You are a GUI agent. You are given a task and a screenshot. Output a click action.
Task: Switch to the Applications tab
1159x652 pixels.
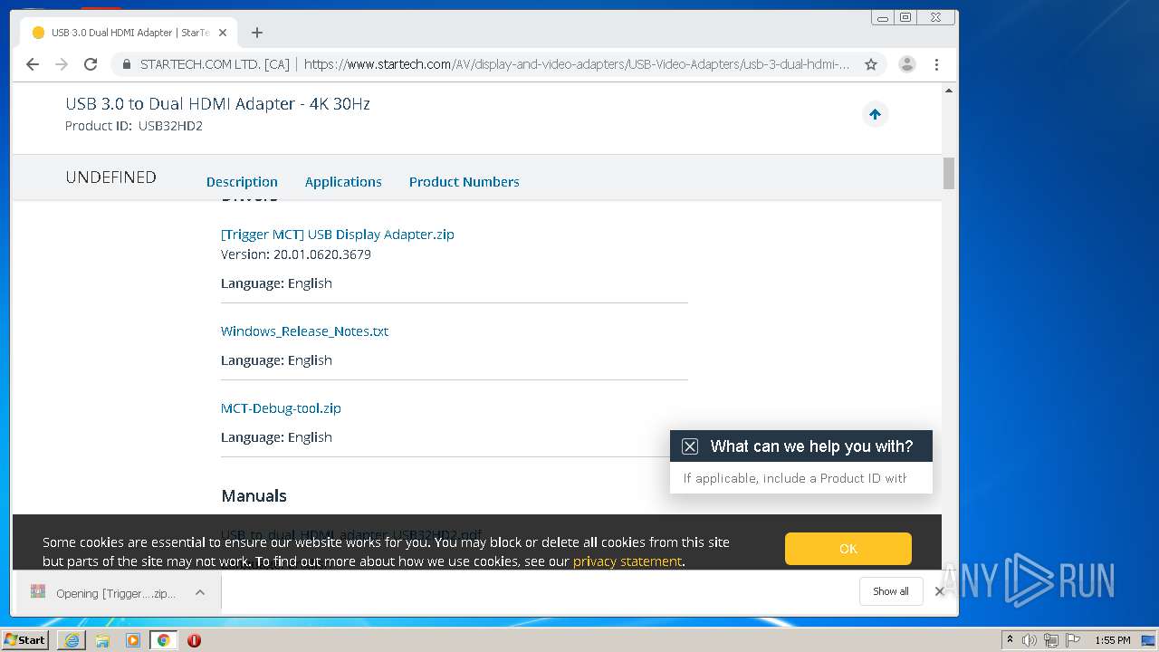(x=343, y=182)
